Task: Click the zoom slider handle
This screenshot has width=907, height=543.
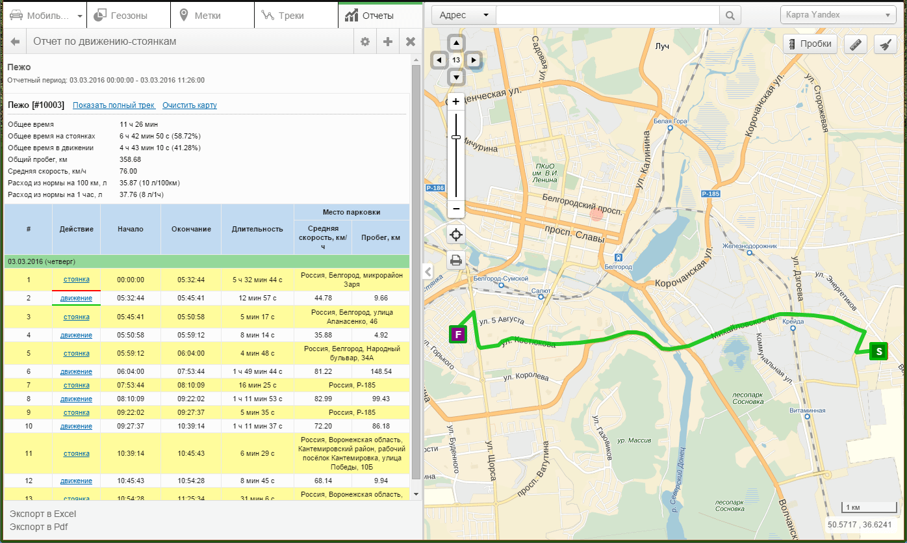Action: pos(456,137)
